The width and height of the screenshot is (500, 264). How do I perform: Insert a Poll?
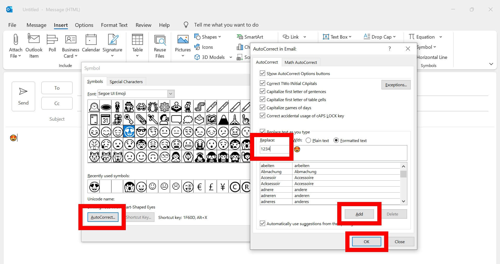(x=52, y=43)
